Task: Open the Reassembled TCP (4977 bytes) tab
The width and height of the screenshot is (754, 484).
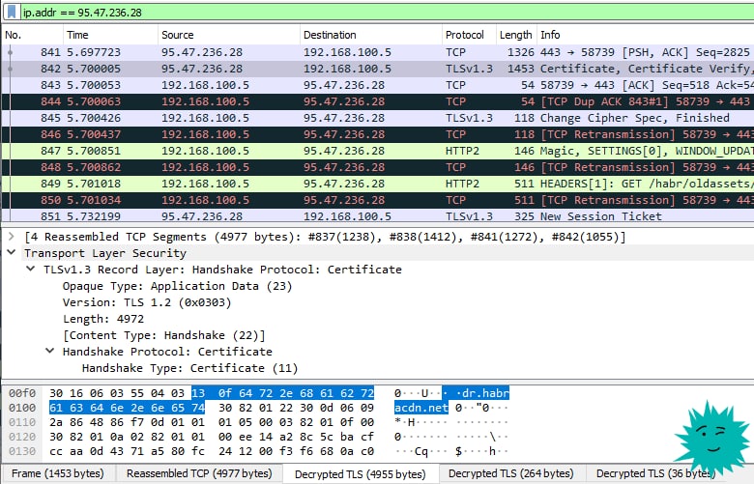Action: pyautogui.click(x=199, y=473)
